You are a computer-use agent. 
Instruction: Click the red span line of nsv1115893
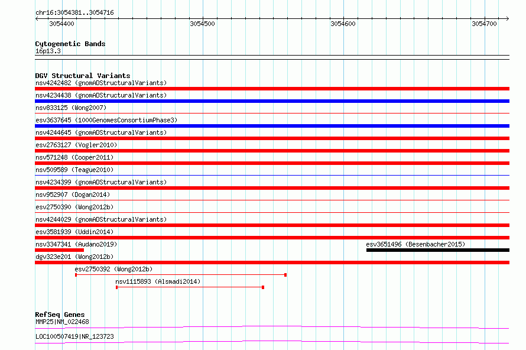click(190, 287)
